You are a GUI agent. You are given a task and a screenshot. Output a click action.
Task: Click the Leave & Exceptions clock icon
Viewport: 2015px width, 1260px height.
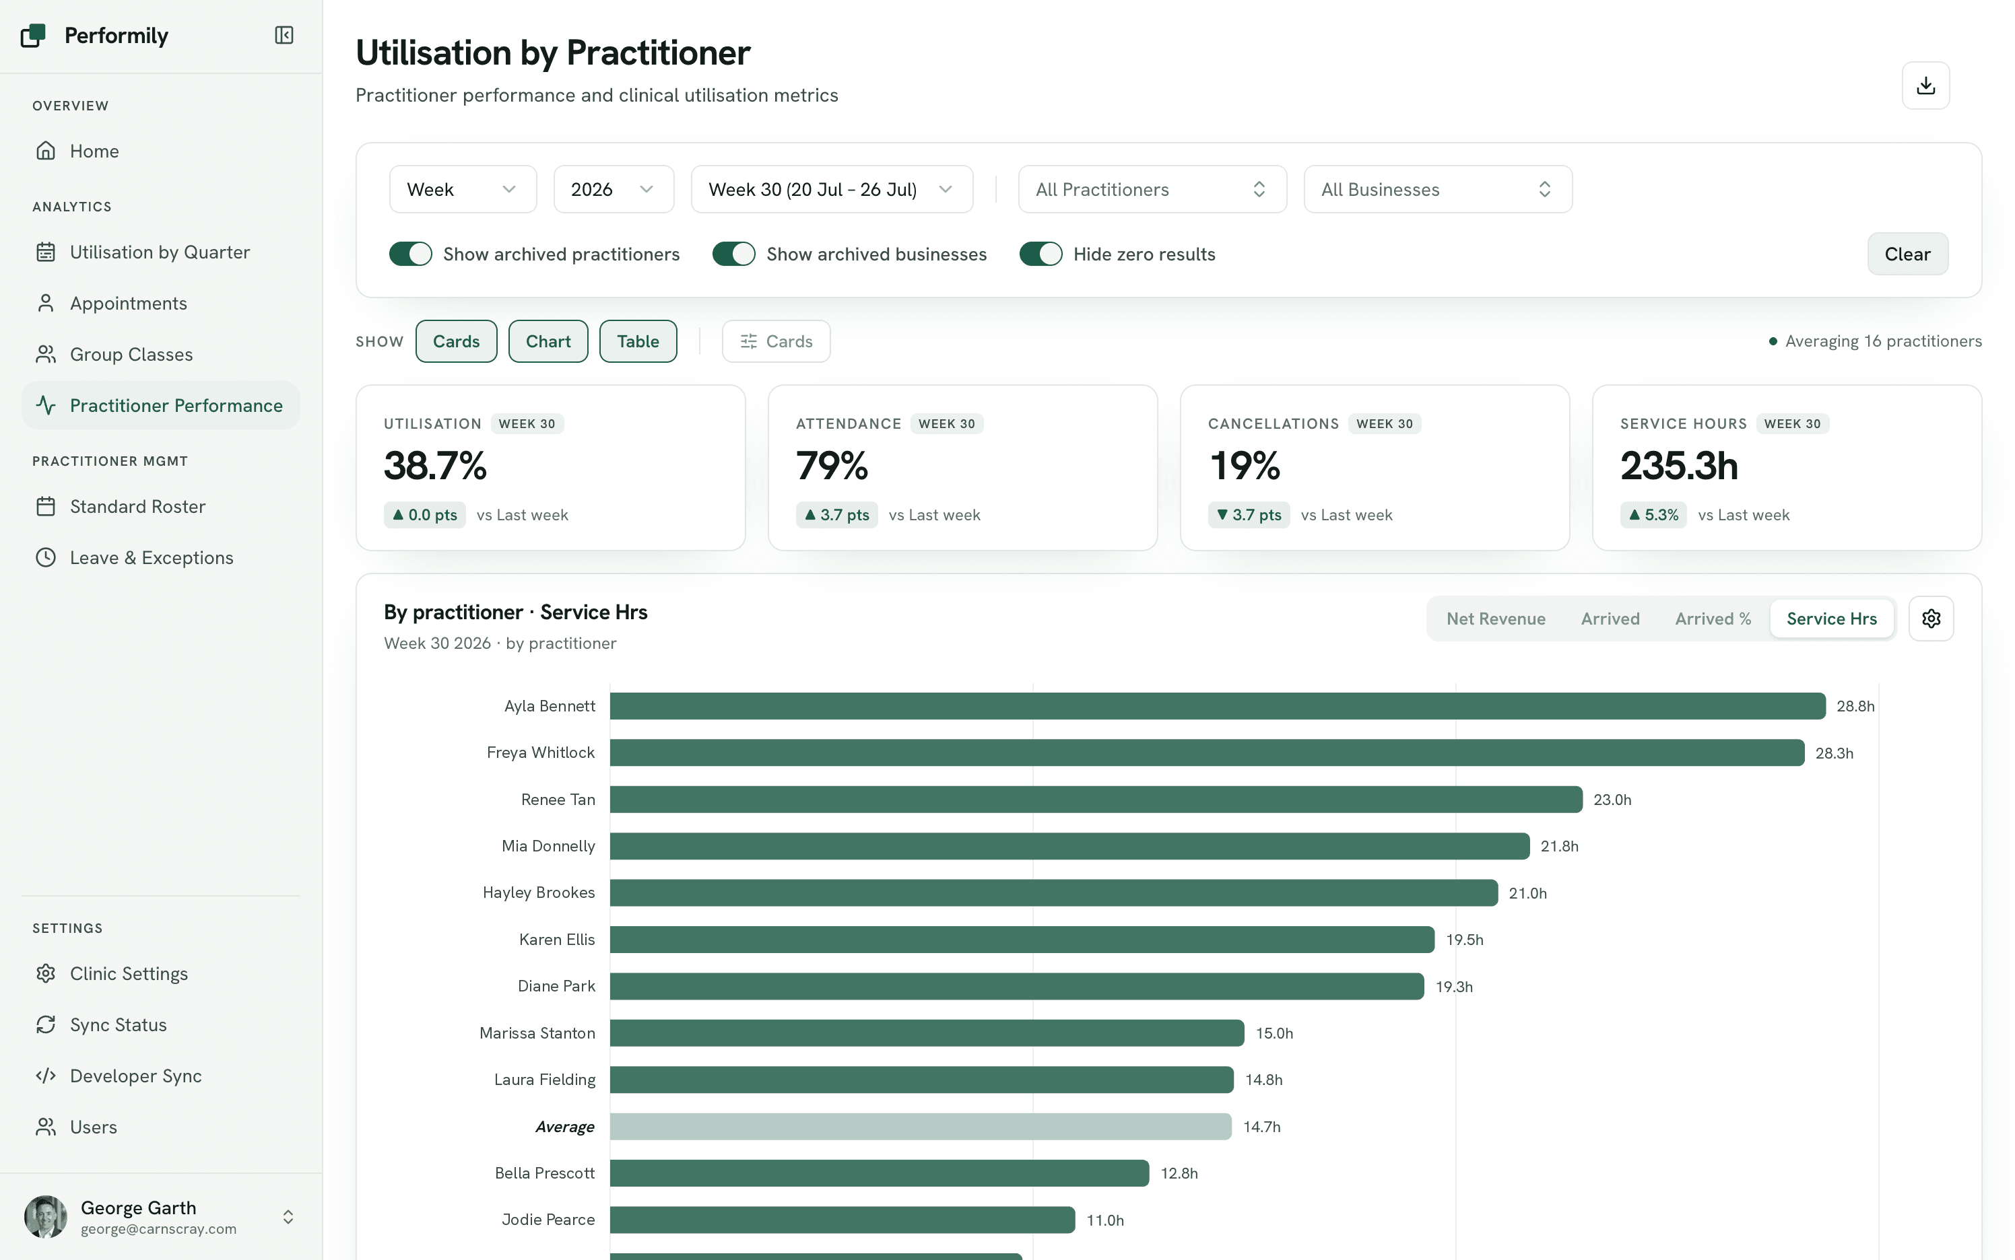[46, 557]
